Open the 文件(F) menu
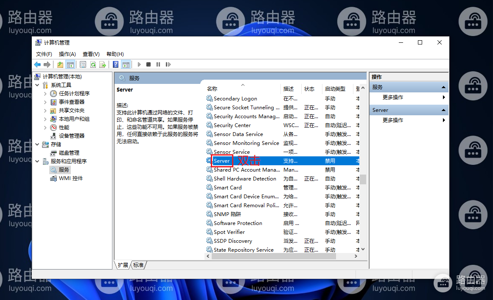The width and height of the screenshot is (493, 300). 44,54
